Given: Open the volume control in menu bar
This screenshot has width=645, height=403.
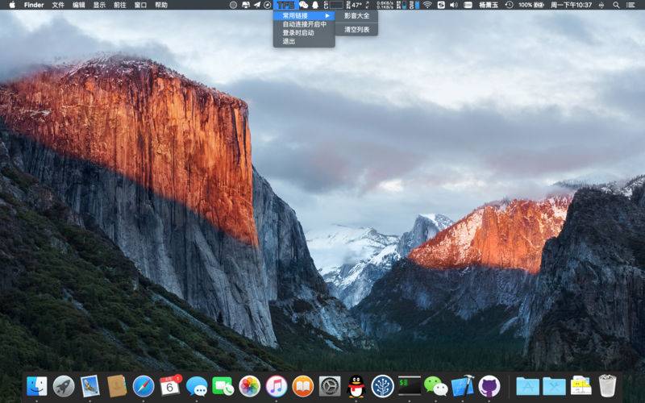Looking at the screenshot, I should (454, 5).
